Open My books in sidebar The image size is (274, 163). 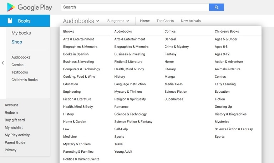[21, 33]
